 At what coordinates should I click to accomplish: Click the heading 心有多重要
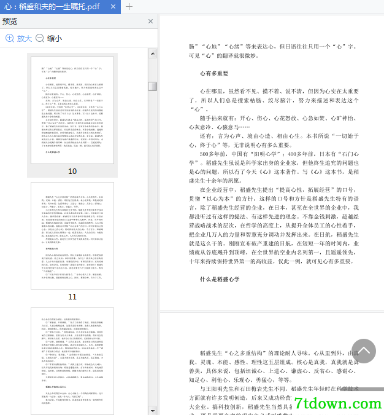pos(214,74)
